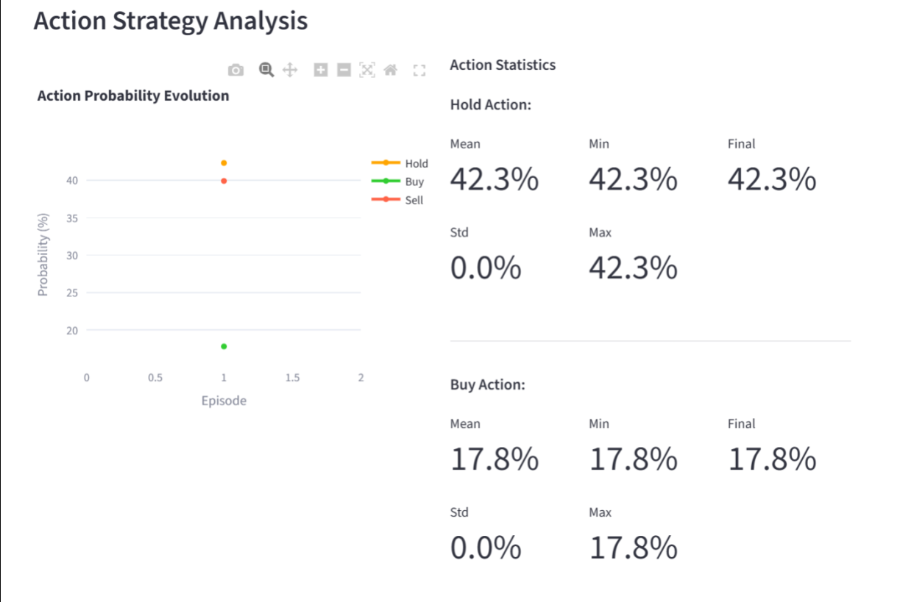Viewport: 900px width, 602px height.
Task: Activate the Pan arrows tool
Action: click(290, 70)
